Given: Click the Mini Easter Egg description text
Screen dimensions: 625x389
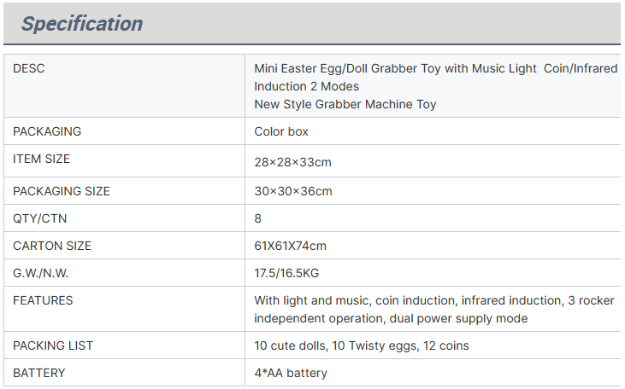Looking at the screenshot, I should tap(436, 86).
